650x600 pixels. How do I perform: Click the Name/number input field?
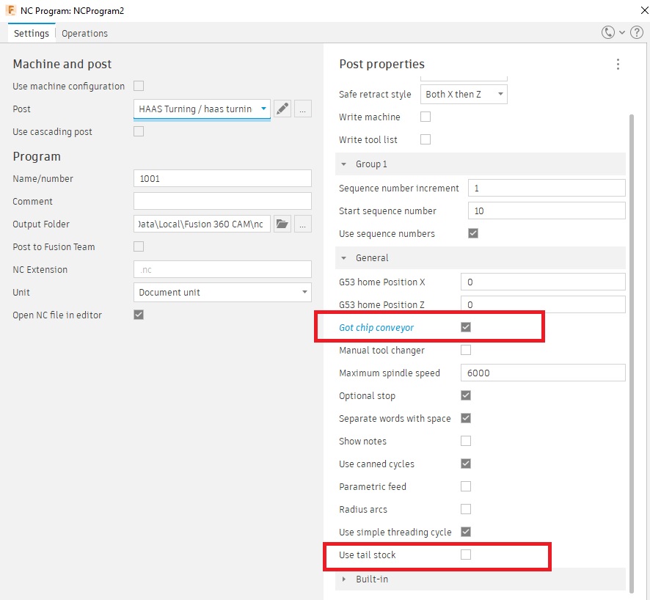coord(222,178)
